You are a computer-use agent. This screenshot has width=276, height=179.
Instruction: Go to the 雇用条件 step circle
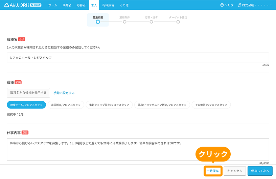(x=124, y=22)
